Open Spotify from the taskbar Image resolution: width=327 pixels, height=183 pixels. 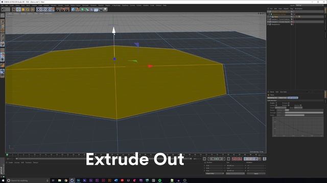point(160,180)
